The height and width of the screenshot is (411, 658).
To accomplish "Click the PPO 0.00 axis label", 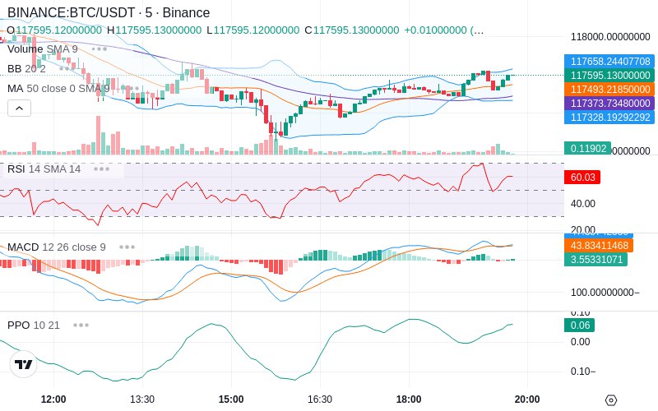I will point(581,342).
